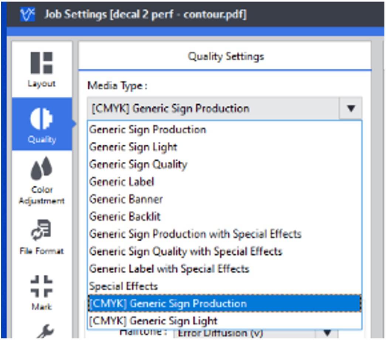386x340 pixels.
Task: Open the Halftone dropdown arrow
Action: tap(327, 333)
